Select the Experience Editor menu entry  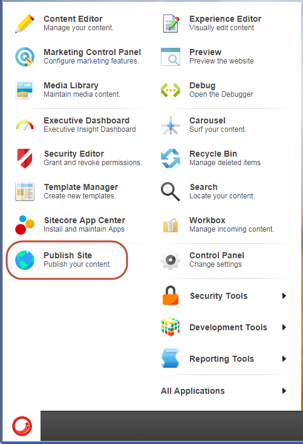(227, 24)
